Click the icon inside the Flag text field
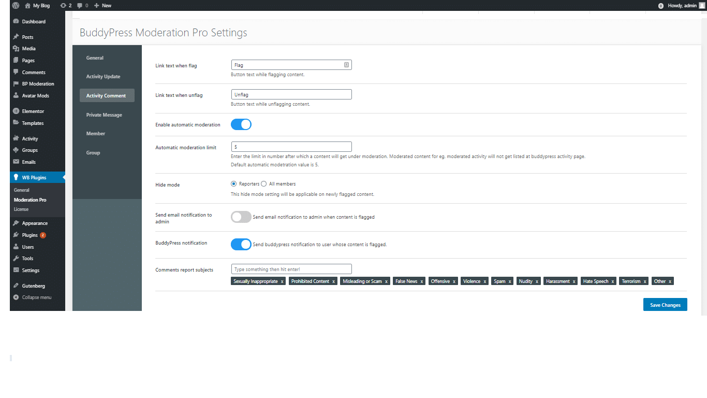 [x=346, y=65]
